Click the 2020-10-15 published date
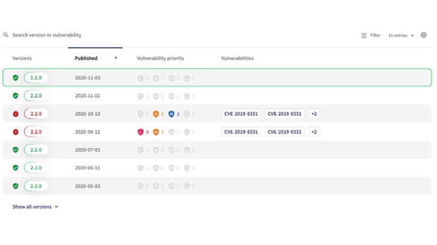 [87, 114]
